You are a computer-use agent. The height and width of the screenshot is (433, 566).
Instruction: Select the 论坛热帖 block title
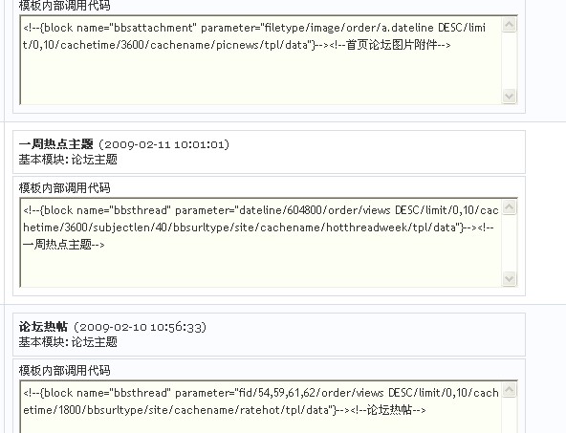pos(43,327)
